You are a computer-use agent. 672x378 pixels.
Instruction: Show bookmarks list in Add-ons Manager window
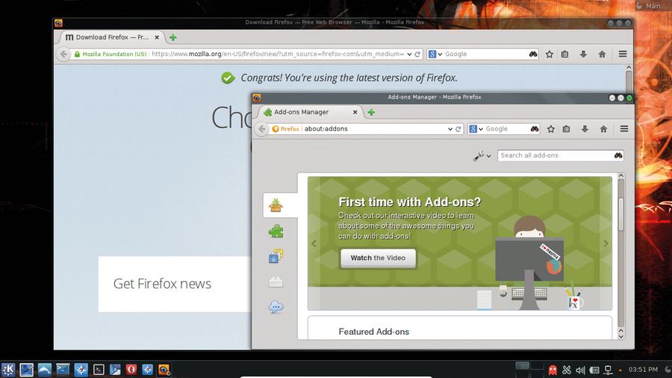(x=566, y=129)
